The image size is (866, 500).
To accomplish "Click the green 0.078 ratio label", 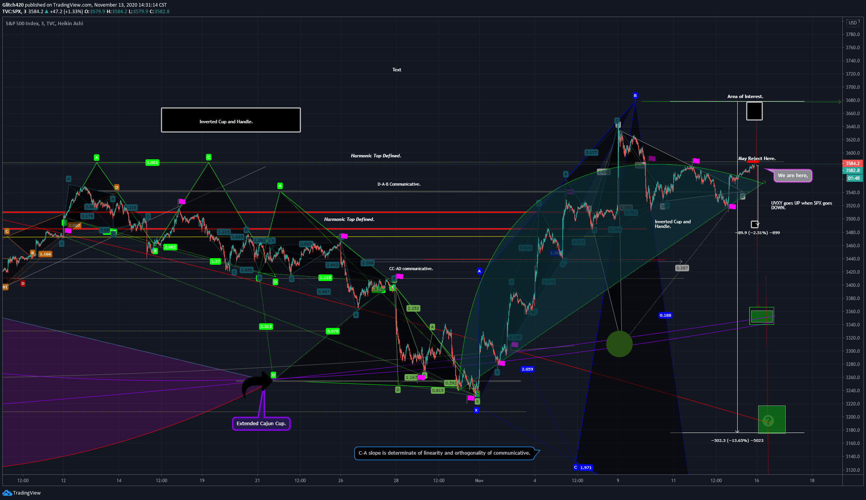I will [333, 331].
